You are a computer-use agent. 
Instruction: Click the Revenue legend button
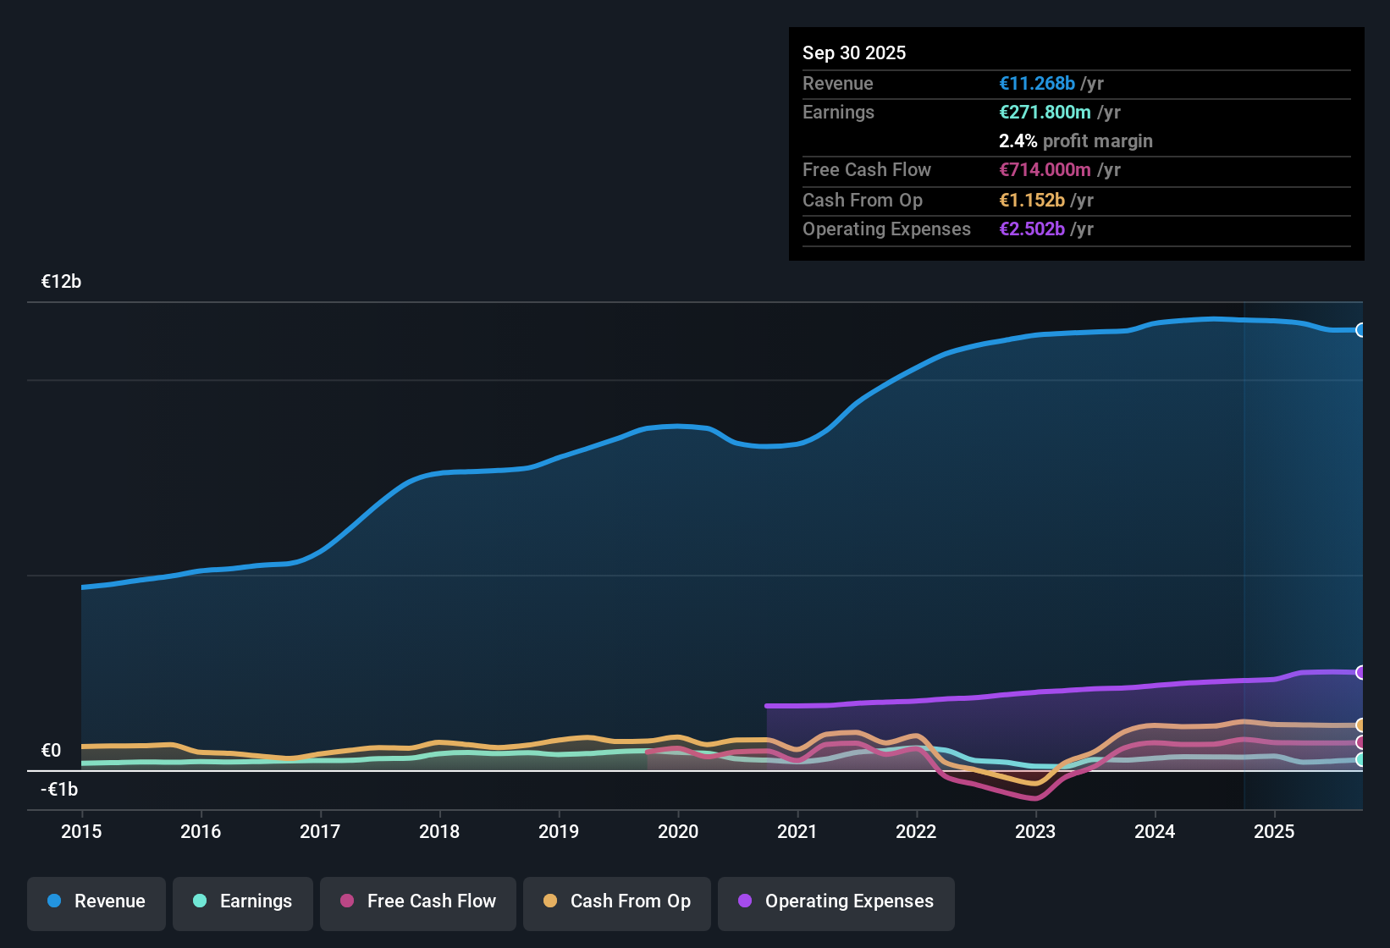(x=96, y=902)
